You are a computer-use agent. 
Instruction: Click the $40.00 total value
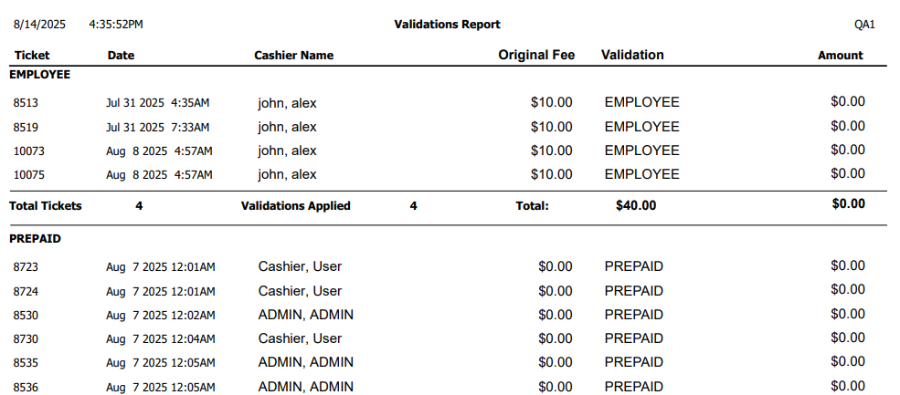(636, 205)
